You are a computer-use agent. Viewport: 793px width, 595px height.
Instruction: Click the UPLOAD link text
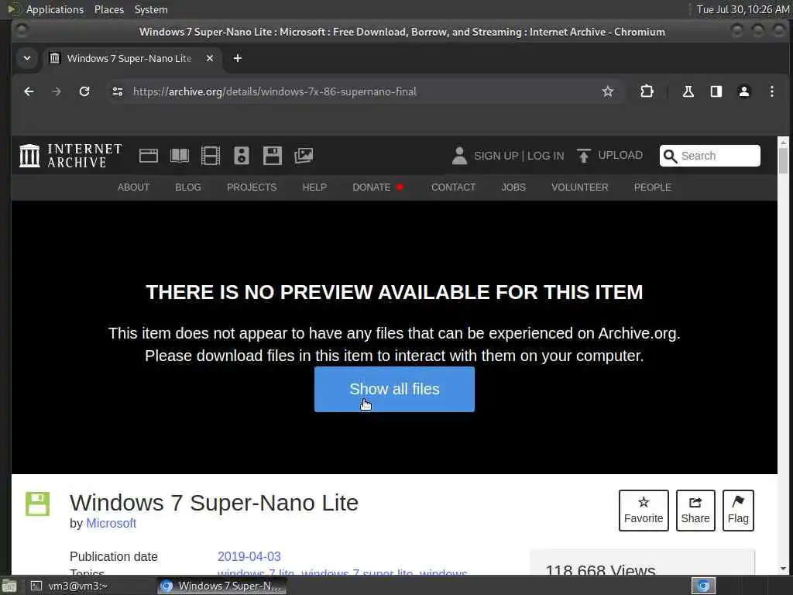620,155
